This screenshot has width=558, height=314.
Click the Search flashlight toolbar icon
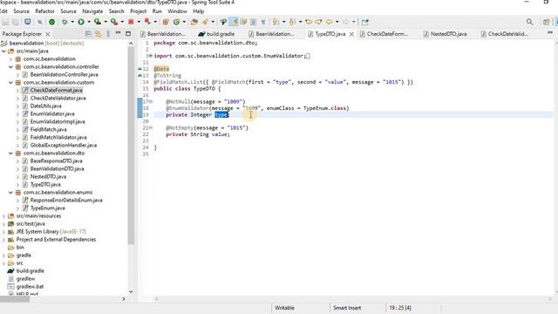(206, 22)
